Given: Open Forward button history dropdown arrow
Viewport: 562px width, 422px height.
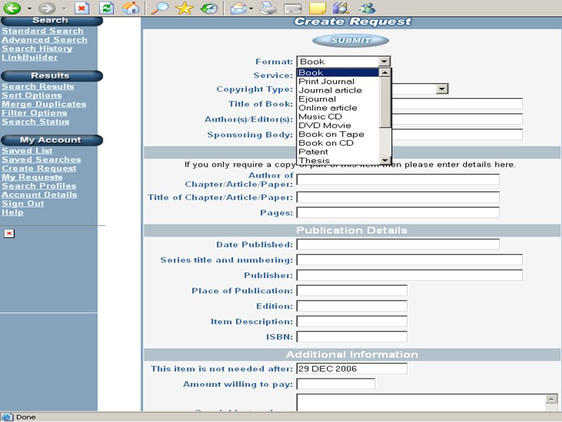Looking at the screenshot, I should (x=64, y=8).
